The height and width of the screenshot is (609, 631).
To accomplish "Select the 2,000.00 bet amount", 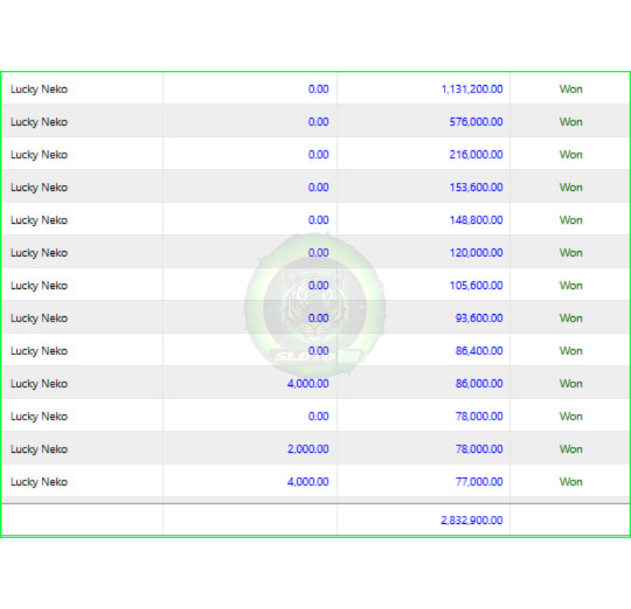I will coord(308,449).
